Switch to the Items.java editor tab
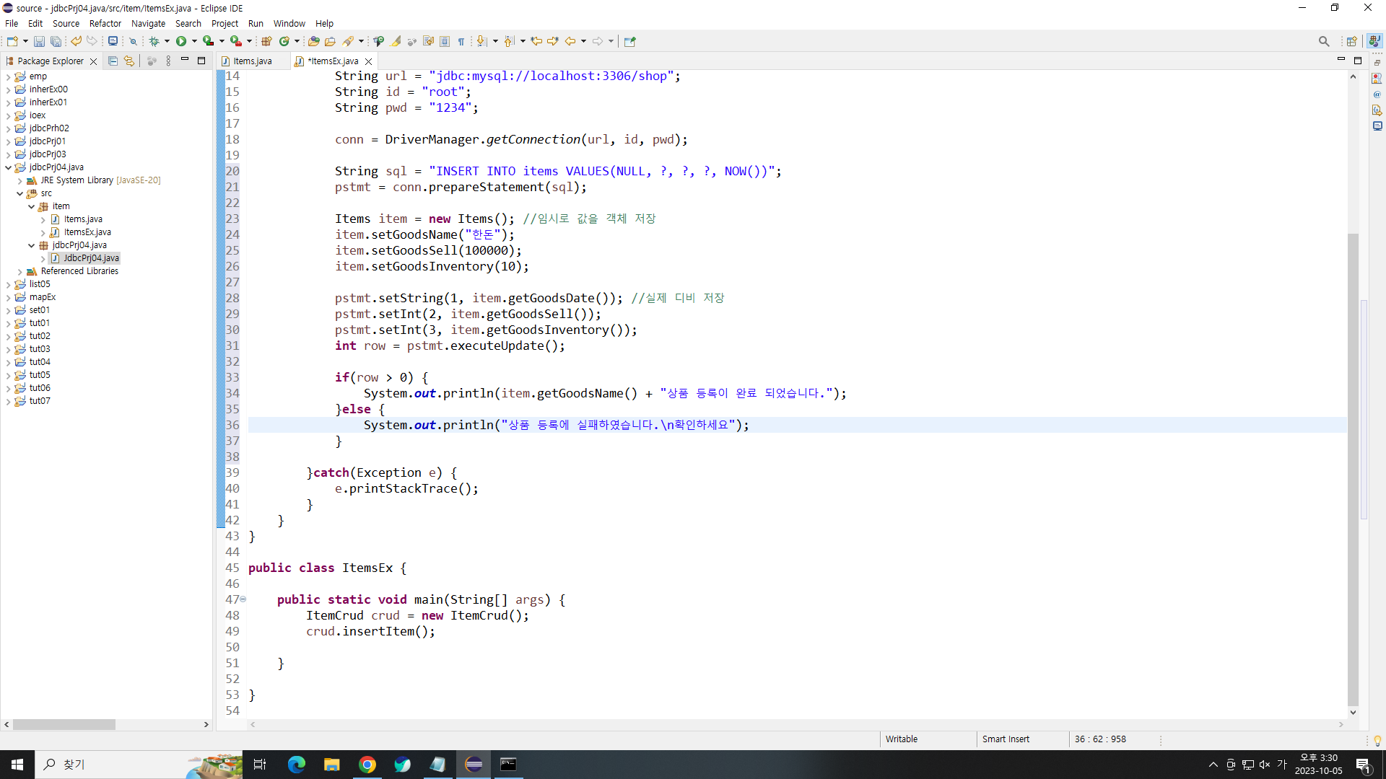1386x779 pixels. point(252,61)
